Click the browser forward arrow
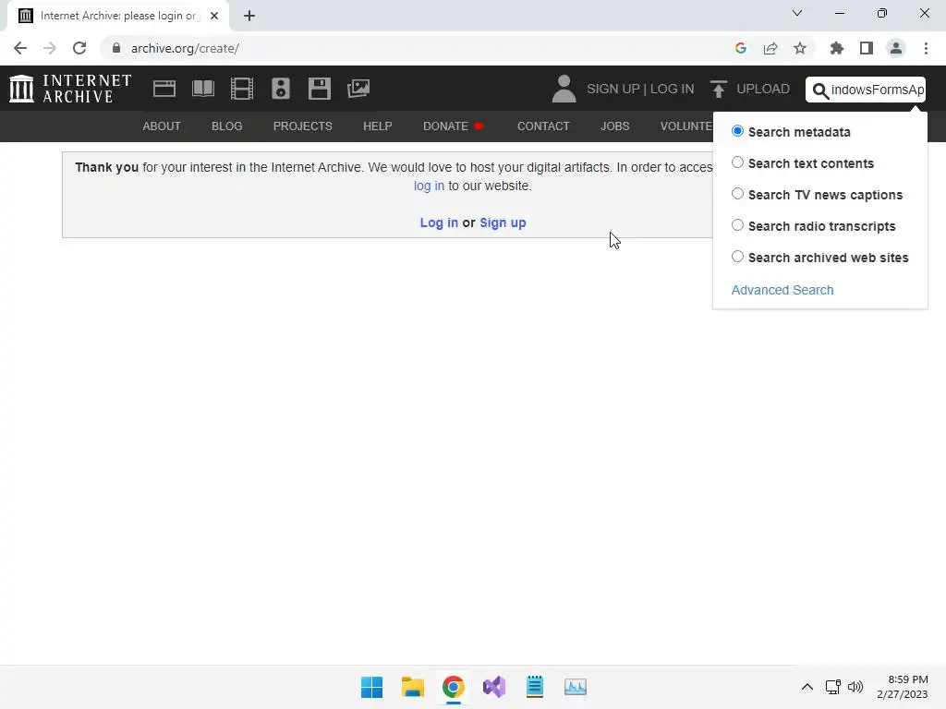 (50, 48)
